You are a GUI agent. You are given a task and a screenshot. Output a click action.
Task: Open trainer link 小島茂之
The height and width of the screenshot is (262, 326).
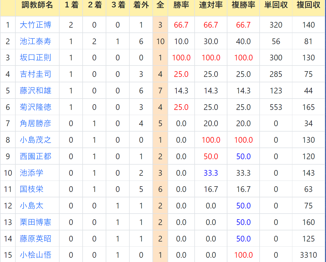tap(35, 140)
